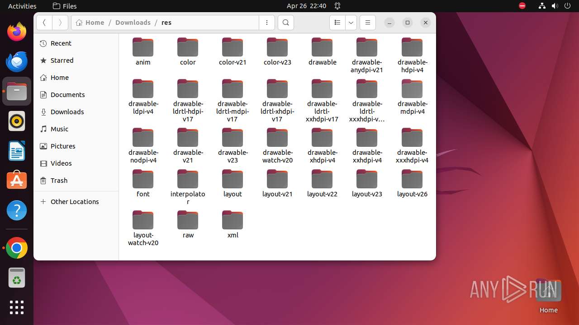Screen dimensions: 579x325
Task: Open the color-v21 folder
Action: (x=233, y=52)
